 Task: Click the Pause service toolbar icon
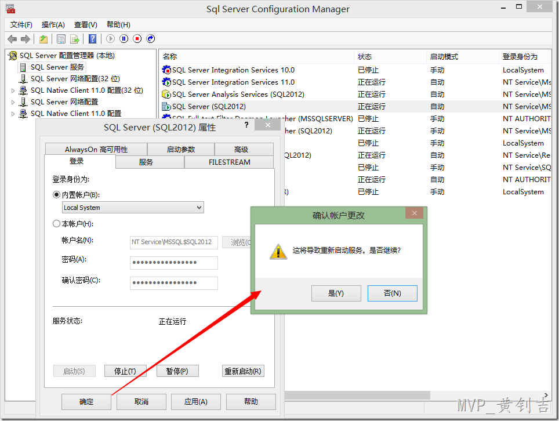pyautogui.click(x=124, y=38)
